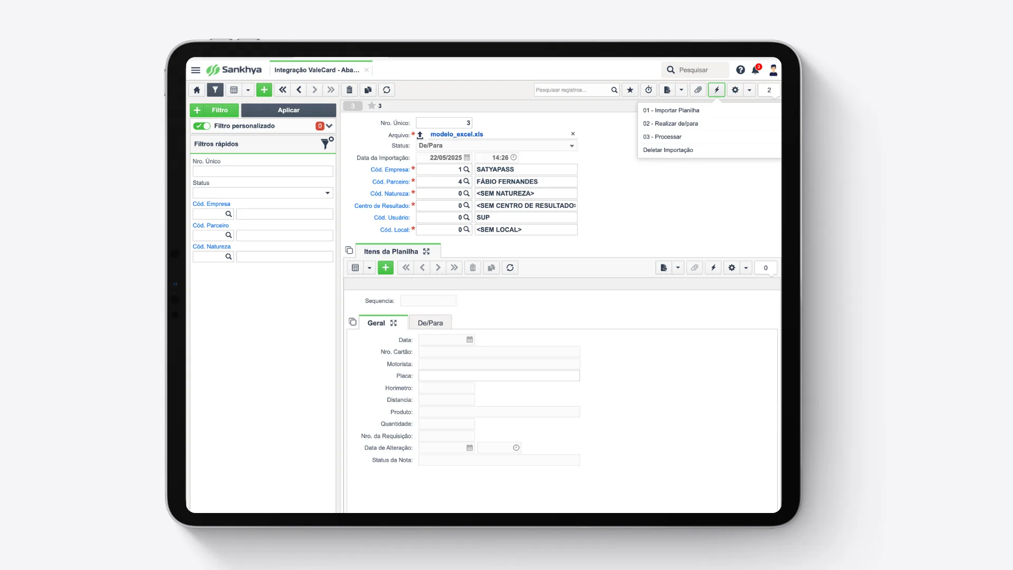Click the Placa input field
The height and width of the screenshot is (570, 1013).
coord(499,376)
